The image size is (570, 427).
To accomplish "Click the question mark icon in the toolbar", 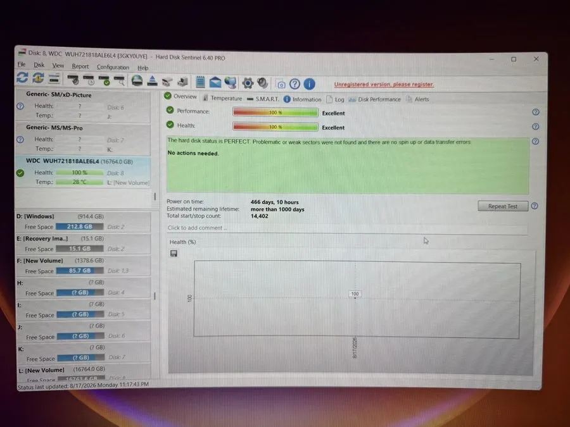I will click(x=294, y=84).
